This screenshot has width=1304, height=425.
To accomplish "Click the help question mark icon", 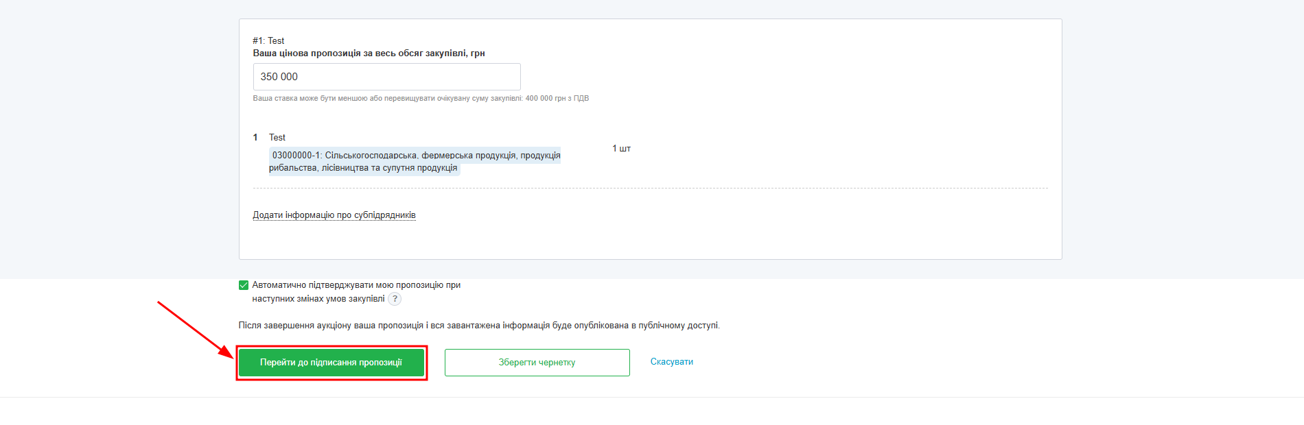I will [395, 299].
